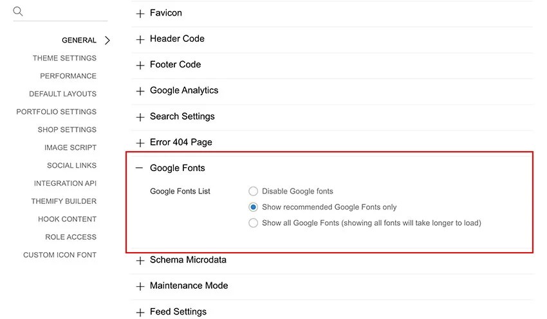Expand the Favicon section plus icon
This screenshot has height=319, width=547.
(140, 14)
